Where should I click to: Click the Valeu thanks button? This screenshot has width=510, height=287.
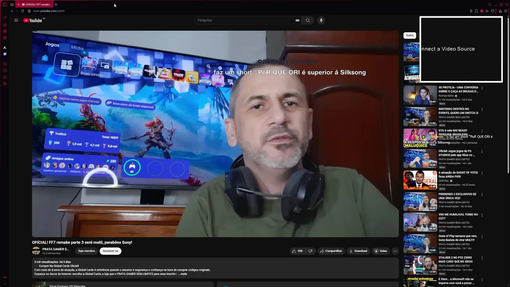click(x=381, y=251)
